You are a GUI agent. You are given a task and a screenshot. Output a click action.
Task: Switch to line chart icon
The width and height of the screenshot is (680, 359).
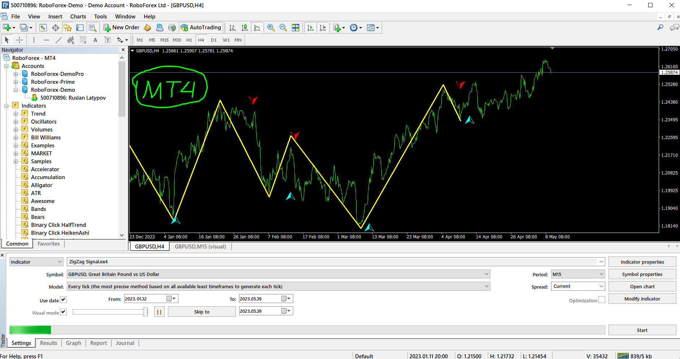(x=257, y=27)
